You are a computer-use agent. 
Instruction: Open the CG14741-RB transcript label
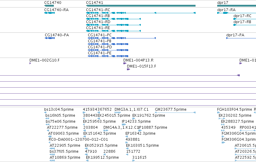[x=98, y=16]
